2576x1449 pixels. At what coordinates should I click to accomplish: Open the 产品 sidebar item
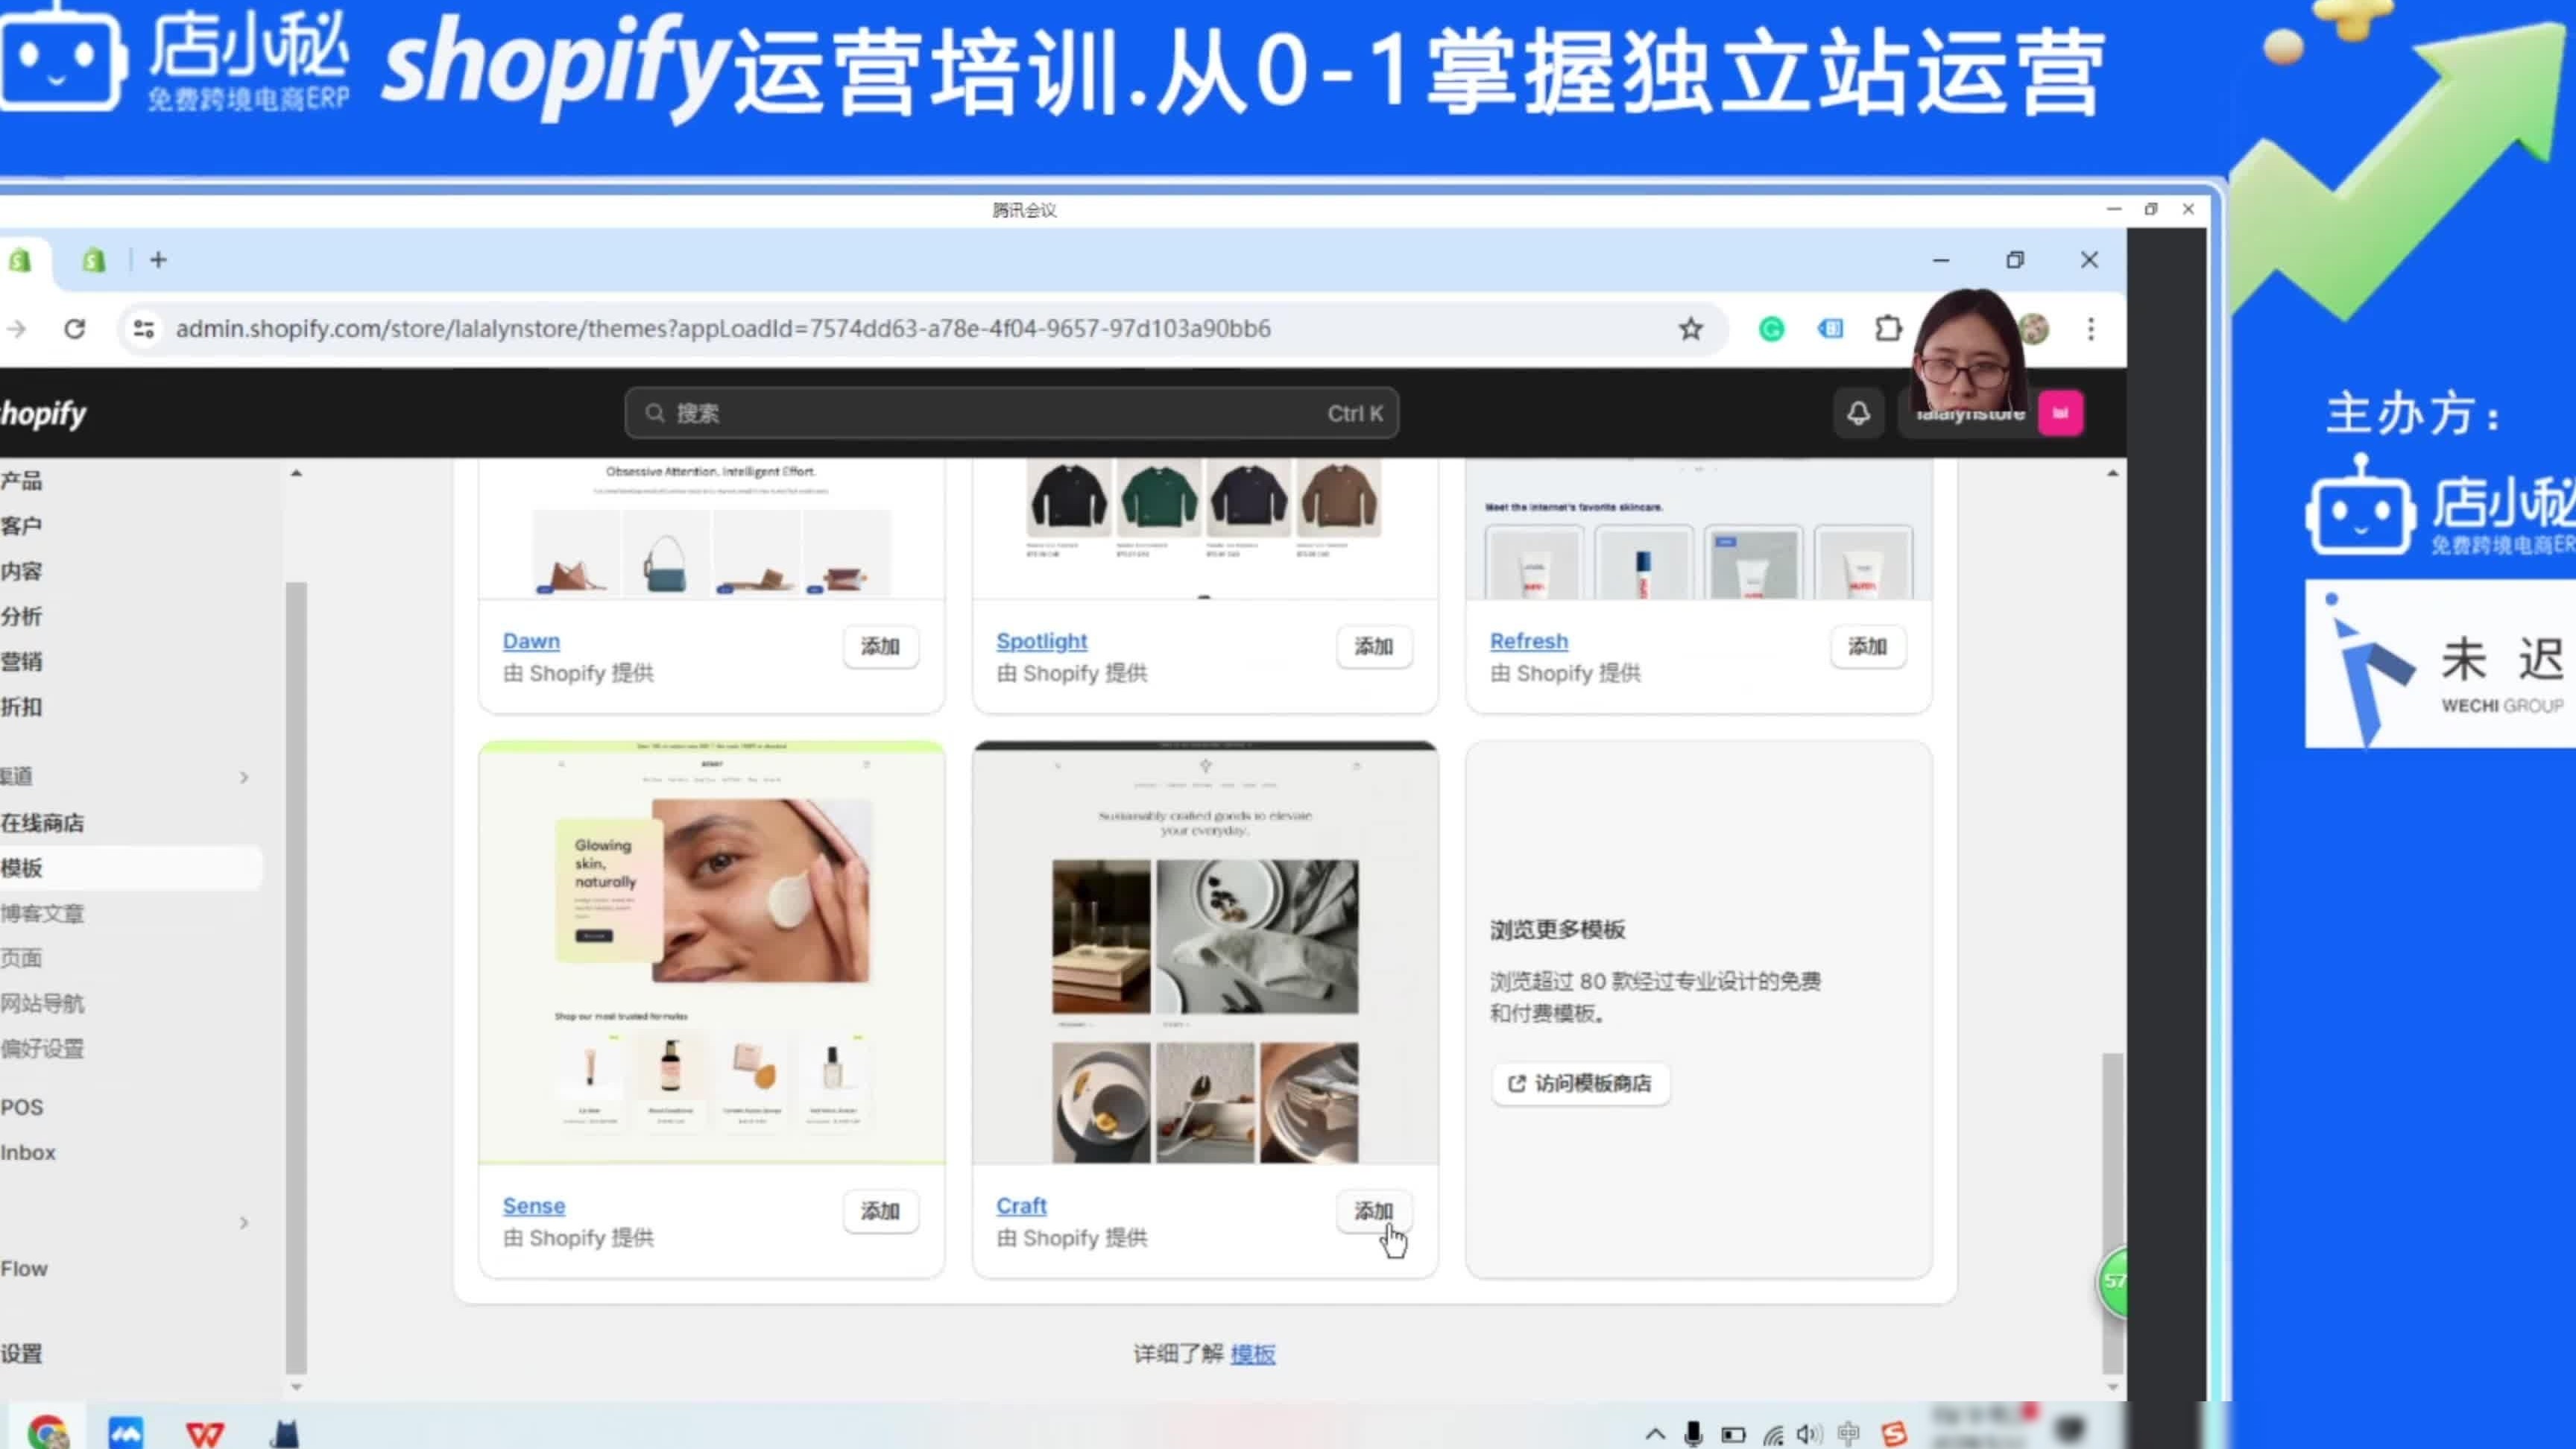coord(22,481)
